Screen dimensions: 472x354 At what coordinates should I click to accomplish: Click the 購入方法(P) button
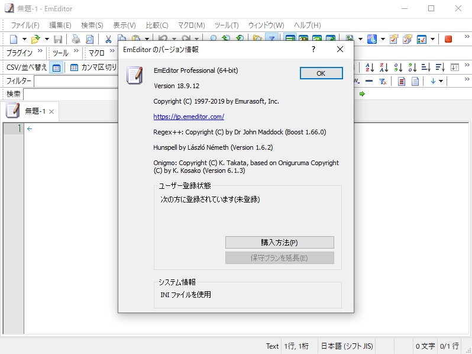point(280,243)
